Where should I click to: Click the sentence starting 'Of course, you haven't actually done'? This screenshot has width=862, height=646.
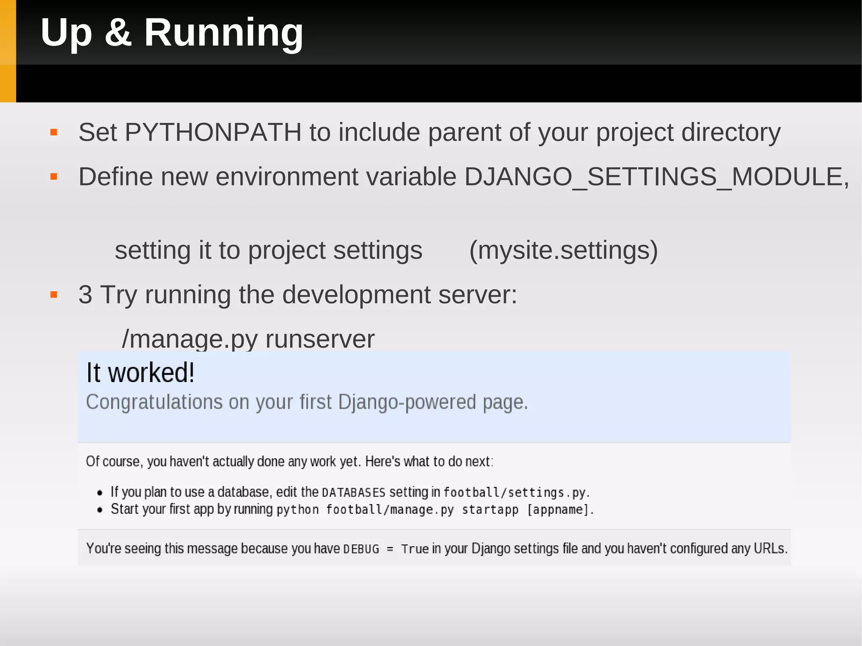coord(290,462)
